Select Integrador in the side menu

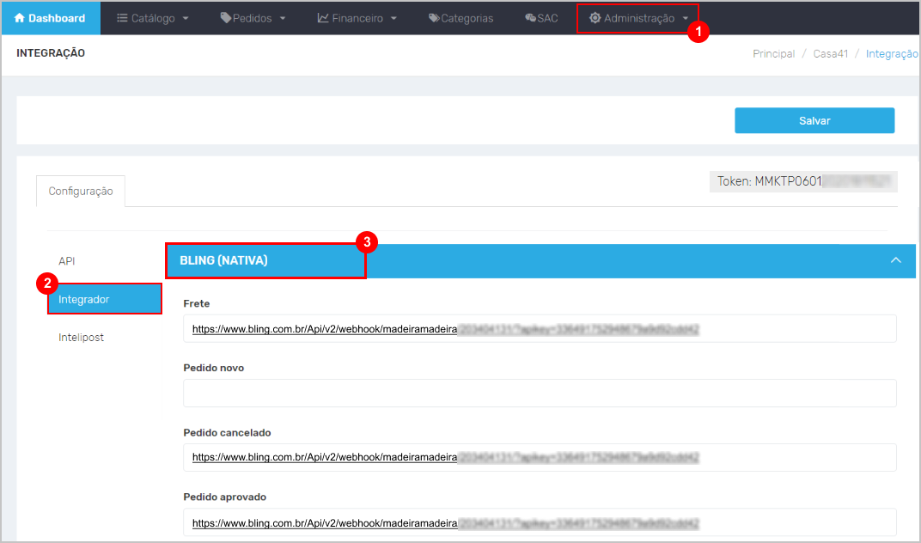tap(105, 299)
